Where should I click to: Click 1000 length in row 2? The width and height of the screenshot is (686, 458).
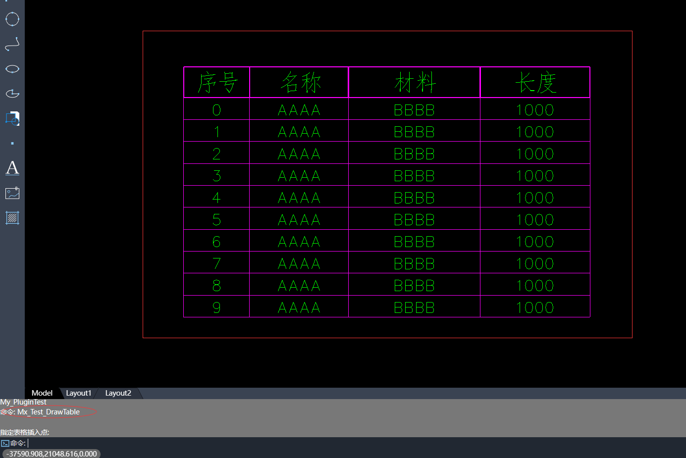point(535,153)
